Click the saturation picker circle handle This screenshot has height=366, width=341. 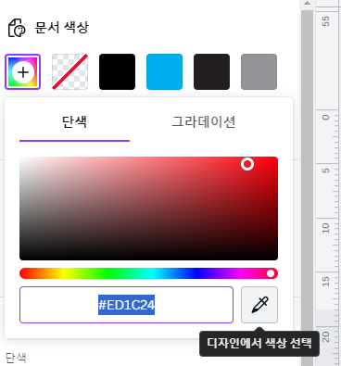pyautogui.click(x=247, y=164)
